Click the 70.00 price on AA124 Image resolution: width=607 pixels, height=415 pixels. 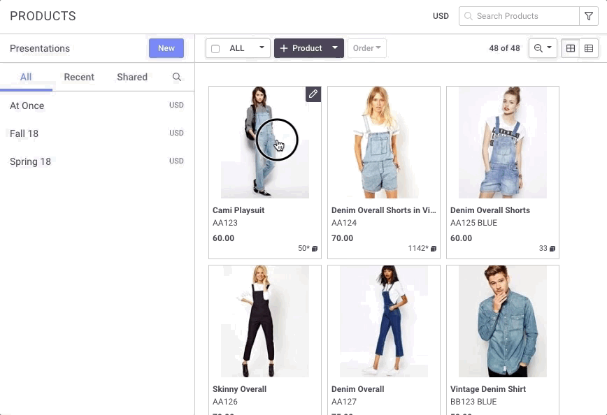[x=342, y=238]
